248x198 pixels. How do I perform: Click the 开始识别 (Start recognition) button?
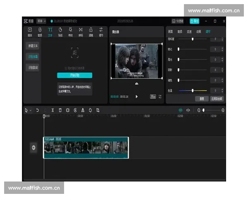click(74, 75)
